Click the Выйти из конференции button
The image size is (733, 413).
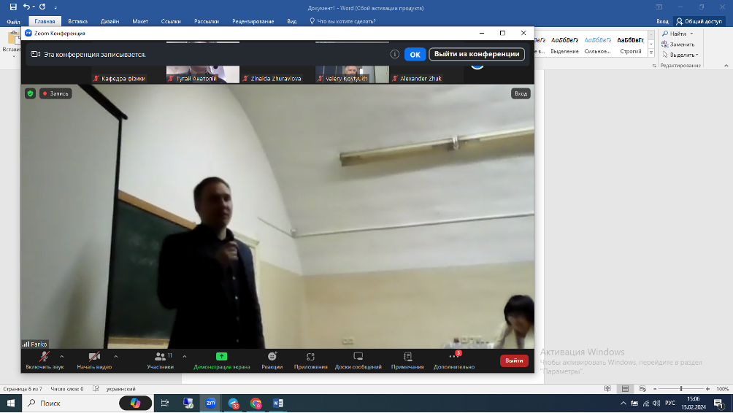tap(477, 54)
